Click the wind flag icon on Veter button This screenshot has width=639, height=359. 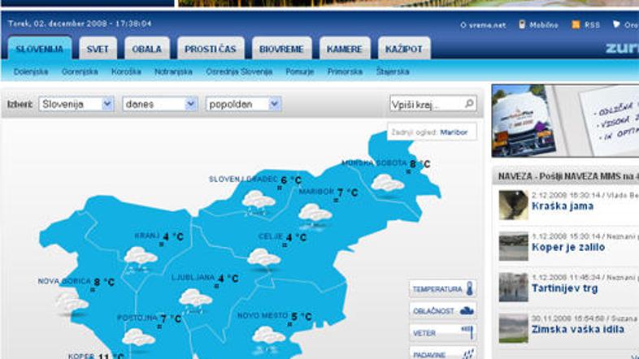pos(467,332)
